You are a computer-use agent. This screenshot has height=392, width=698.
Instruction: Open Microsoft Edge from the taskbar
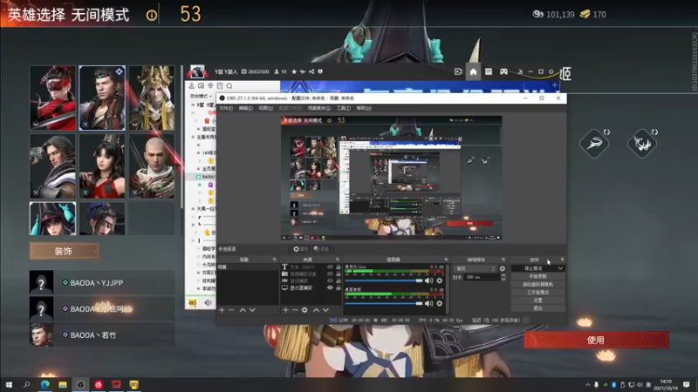45,384
